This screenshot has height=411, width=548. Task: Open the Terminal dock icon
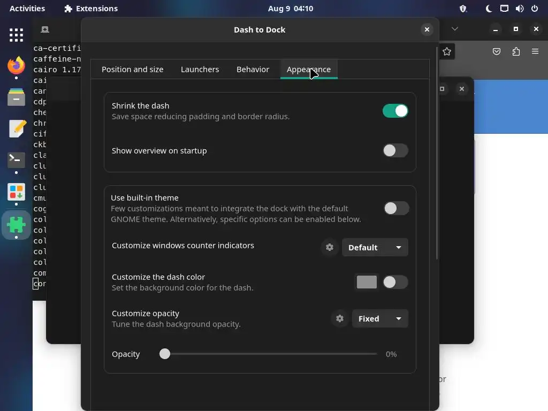point(16,160)
